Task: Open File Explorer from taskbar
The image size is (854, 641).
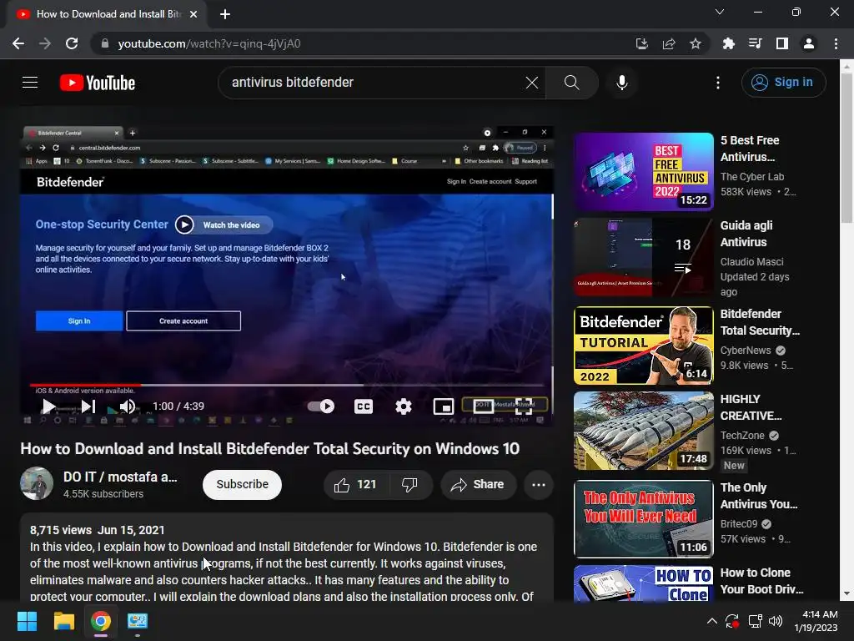Action: pos(63,621)
